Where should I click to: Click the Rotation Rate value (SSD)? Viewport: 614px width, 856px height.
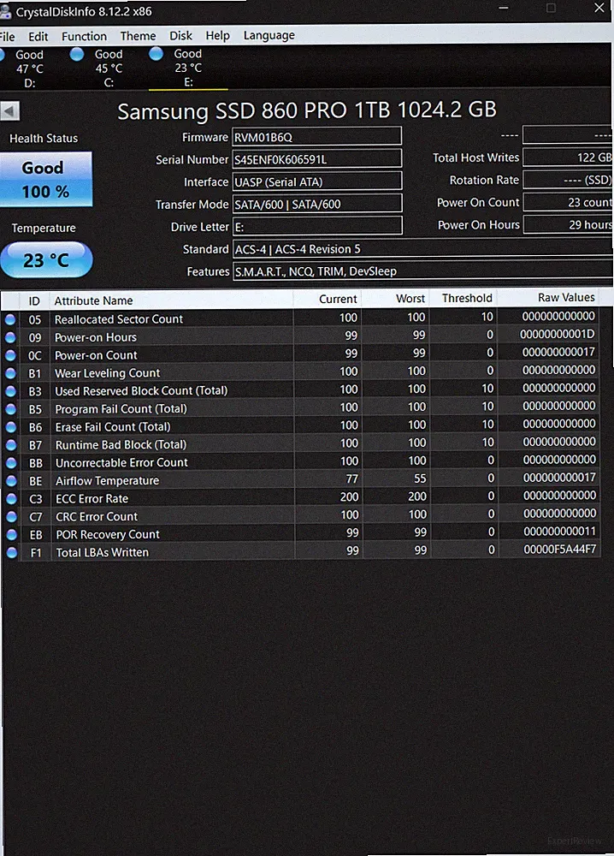coord(568,180)
